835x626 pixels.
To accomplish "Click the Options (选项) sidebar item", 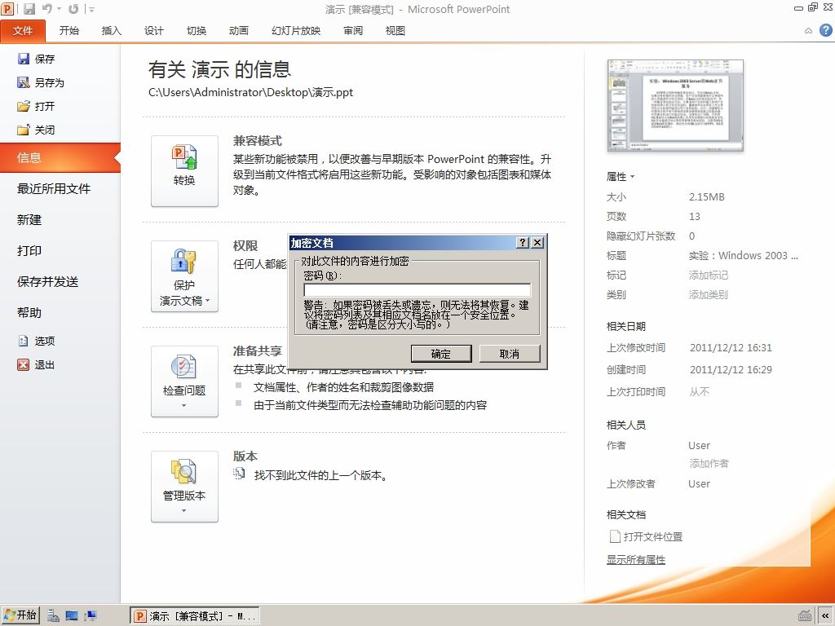I will pos(36,341).
